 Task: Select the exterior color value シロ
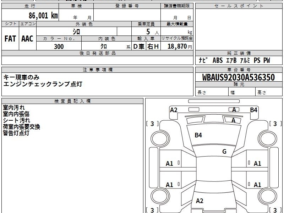tap(76, 32)
